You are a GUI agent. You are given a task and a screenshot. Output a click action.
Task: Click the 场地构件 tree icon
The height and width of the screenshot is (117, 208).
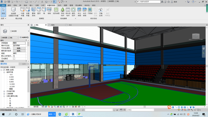(x=62, y=11)
